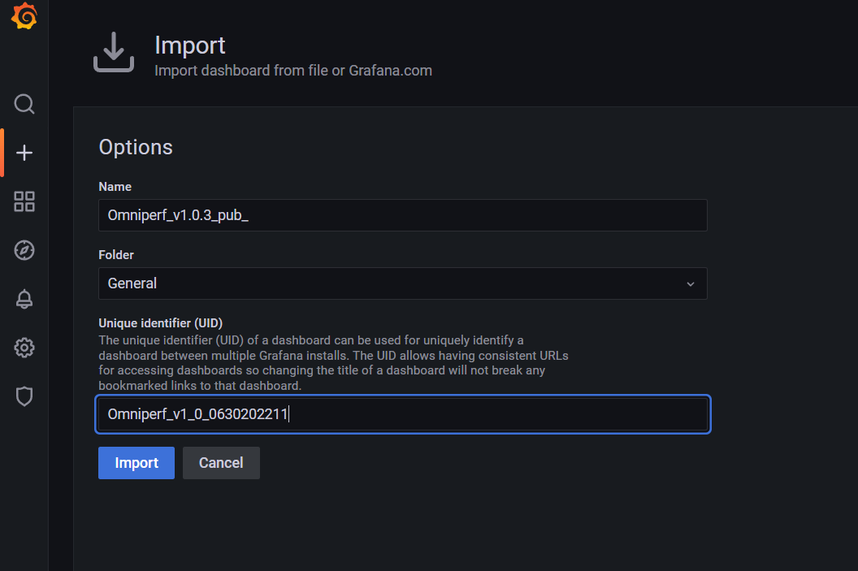The image size is (858, 571).
Task: Open Server Admin via the shield icon
Action: click(24, 396)
